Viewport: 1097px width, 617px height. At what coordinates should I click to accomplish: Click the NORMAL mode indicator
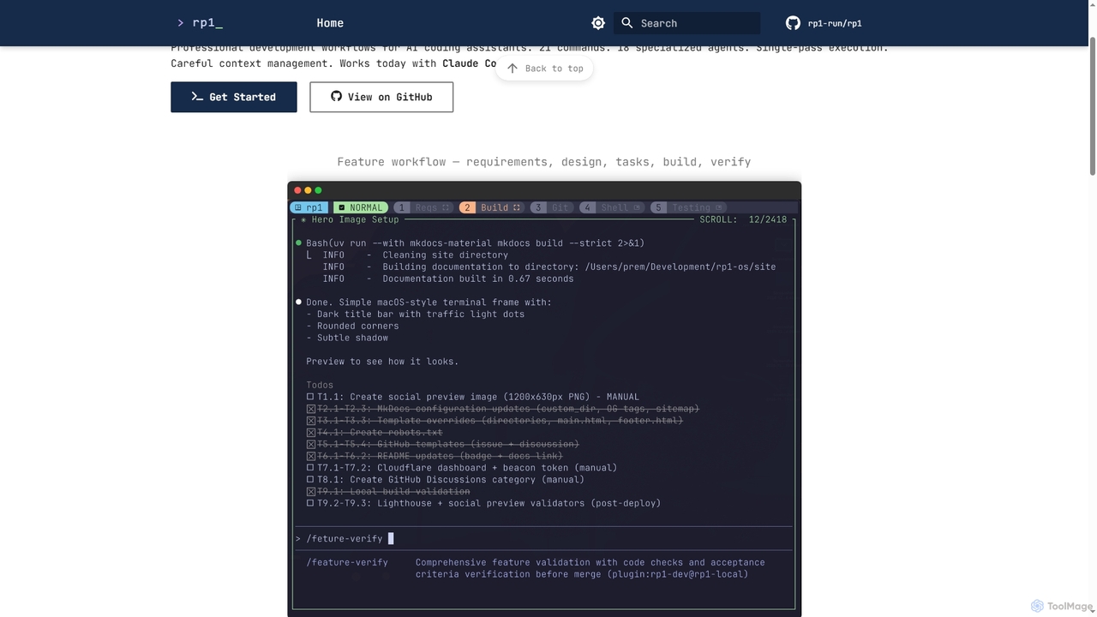[361, 207]
